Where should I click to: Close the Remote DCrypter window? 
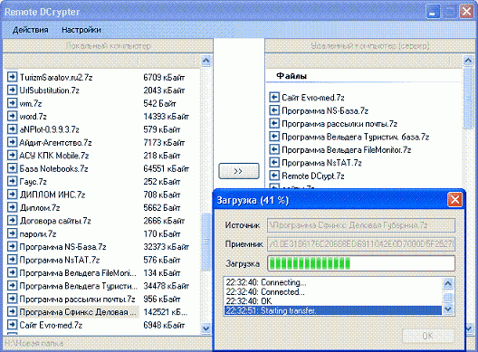click(466, 12)
